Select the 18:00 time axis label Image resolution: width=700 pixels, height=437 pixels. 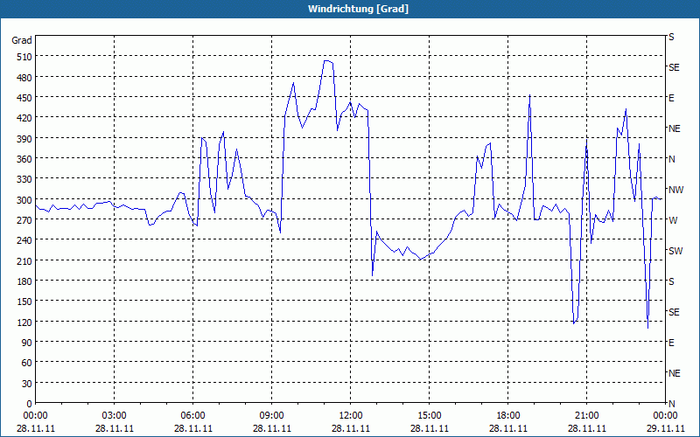[508, 416]
